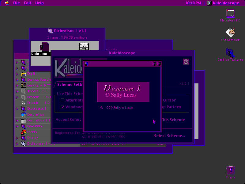
Task: Select the Diabla file icon
Action: click(x=24, y=132)
